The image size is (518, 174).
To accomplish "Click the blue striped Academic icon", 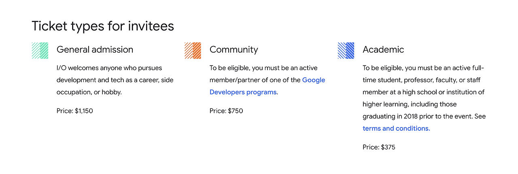I will 346,51.
